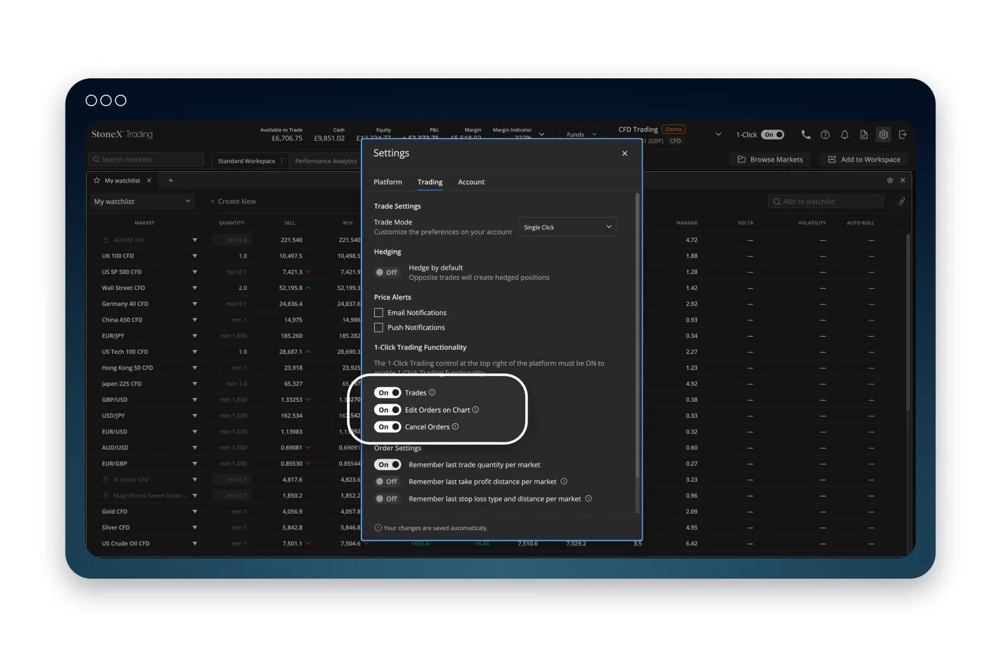1001x657 pixels.
Task: Expand Gold CFD row arrow
Action: pos(195,512)
